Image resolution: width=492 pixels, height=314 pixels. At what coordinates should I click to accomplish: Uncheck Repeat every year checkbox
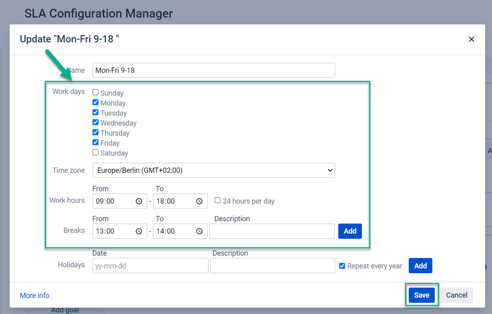pyautogui.click(x=342, y=266)
